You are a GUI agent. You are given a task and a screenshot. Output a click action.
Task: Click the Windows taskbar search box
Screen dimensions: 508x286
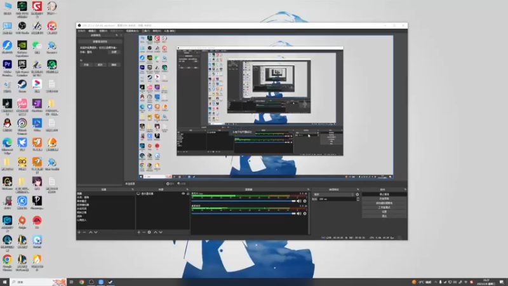[x=38, y=282]
